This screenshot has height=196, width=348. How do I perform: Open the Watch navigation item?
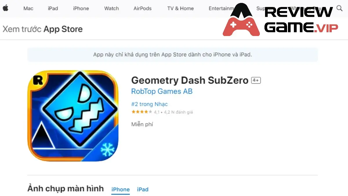click(x=111, y=8)
